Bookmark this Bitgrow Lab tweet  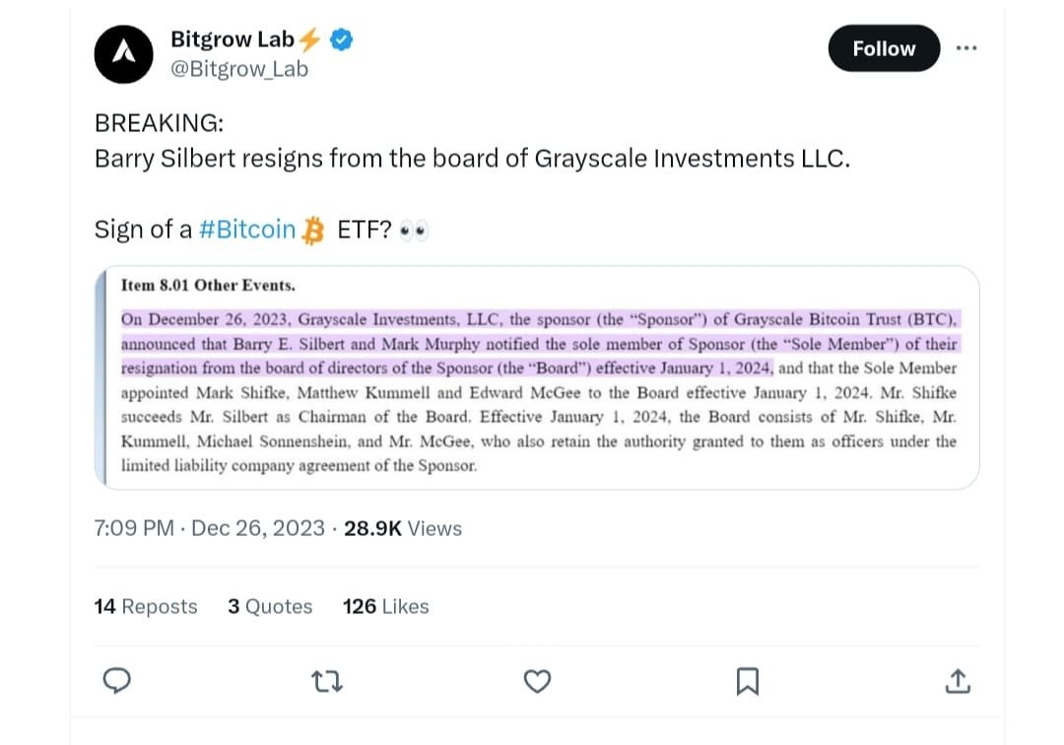(748, 680)
